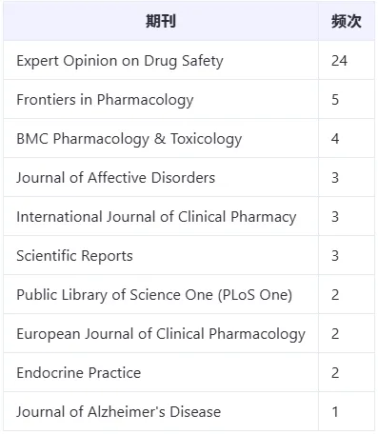Click the frequency value 24
Screen dimensions: 378x434
[339, 61]
